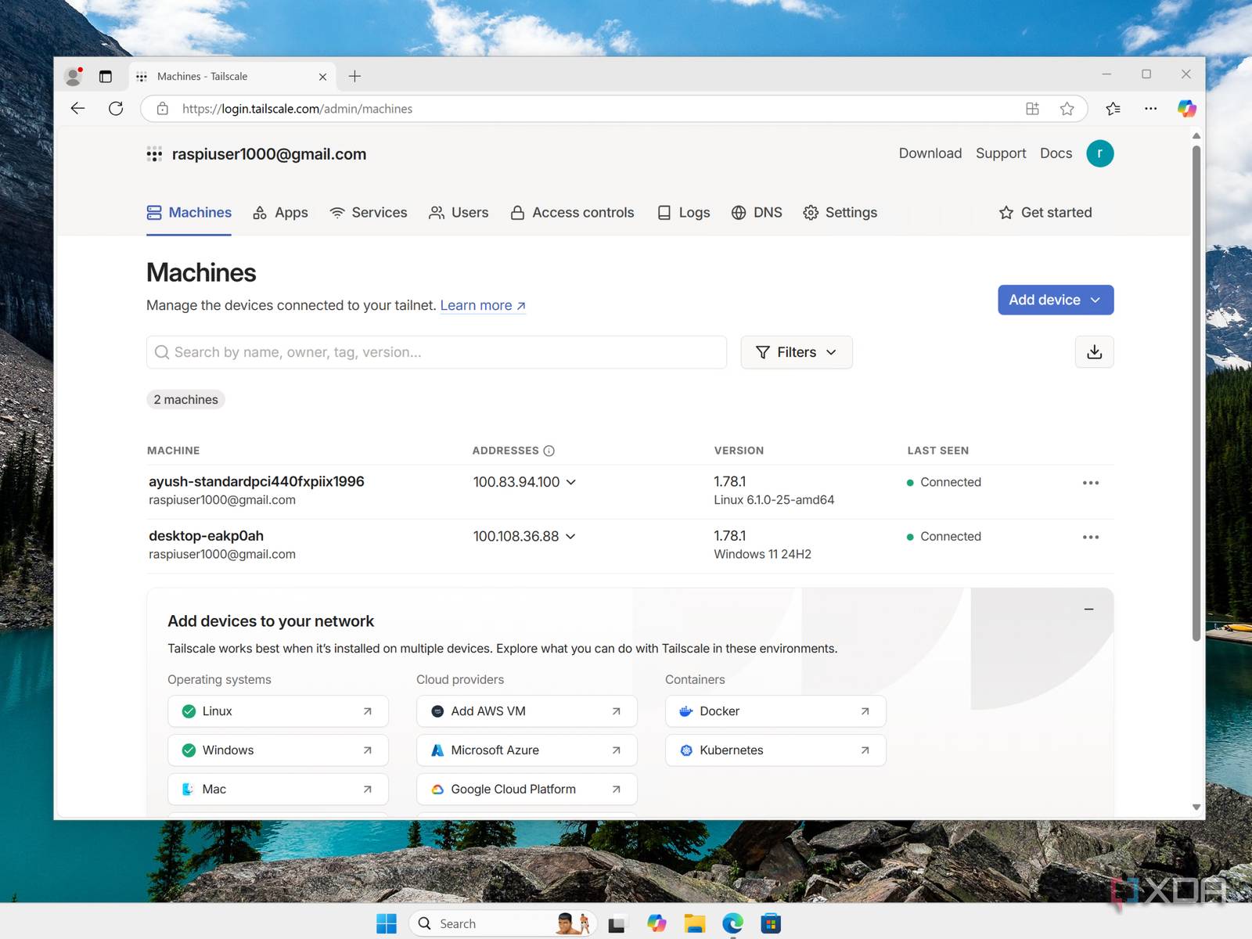The width and height of the screenshot is (1252, 939).
Task: Open three-dot menu for ayush-standardpci440fxpiix1996
Action: tap(1090, 483)
